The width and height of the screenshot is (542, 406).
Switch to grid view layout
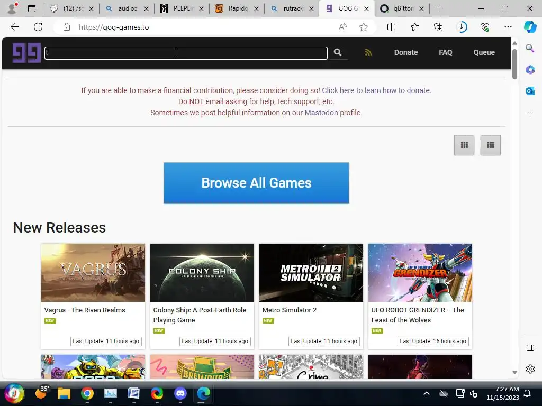tap(464, 145)
